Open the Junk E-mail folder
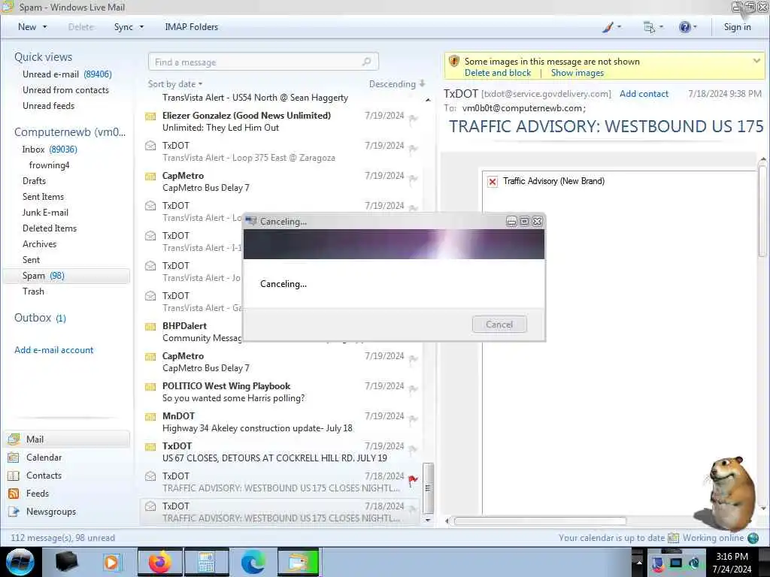Viewport: 770px width, 577px height. coord(45,213)
